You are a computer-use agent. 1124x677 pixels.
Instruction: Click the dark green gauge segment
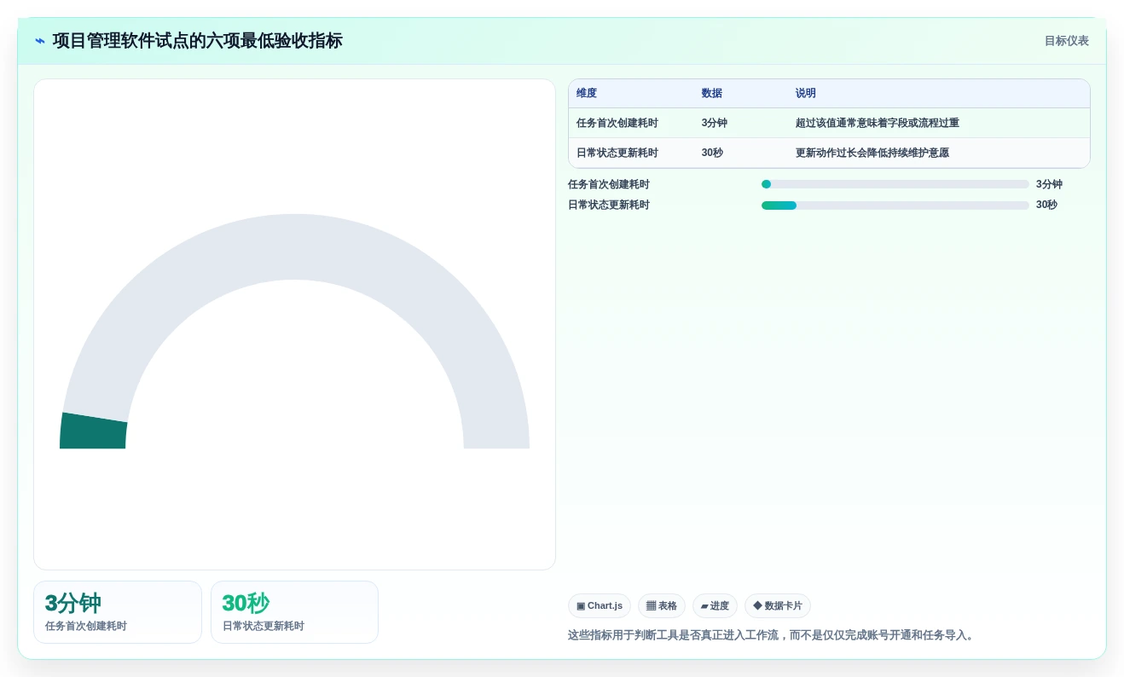(x=93, y=431)
